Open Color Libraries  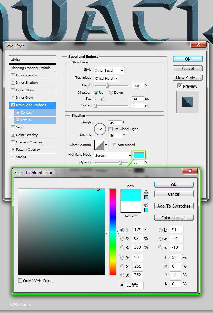point(174,218)
